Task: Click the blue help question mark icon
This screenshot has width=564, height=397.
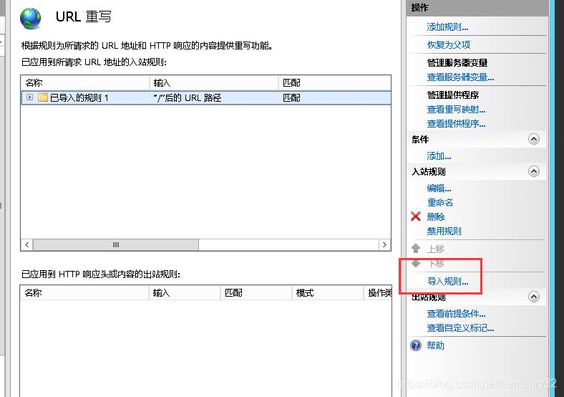Action: (x=416, y=345)
